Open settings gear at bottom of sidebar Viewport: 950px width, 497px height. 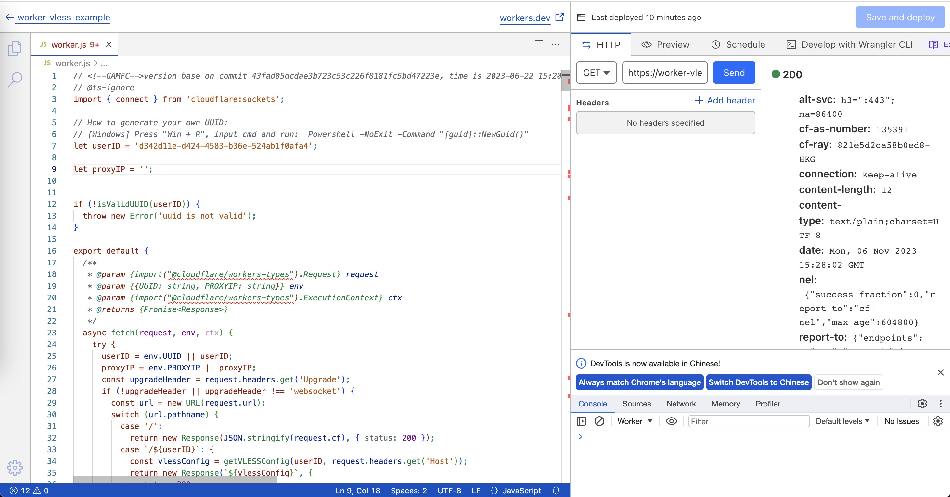(x=15, y=467)
